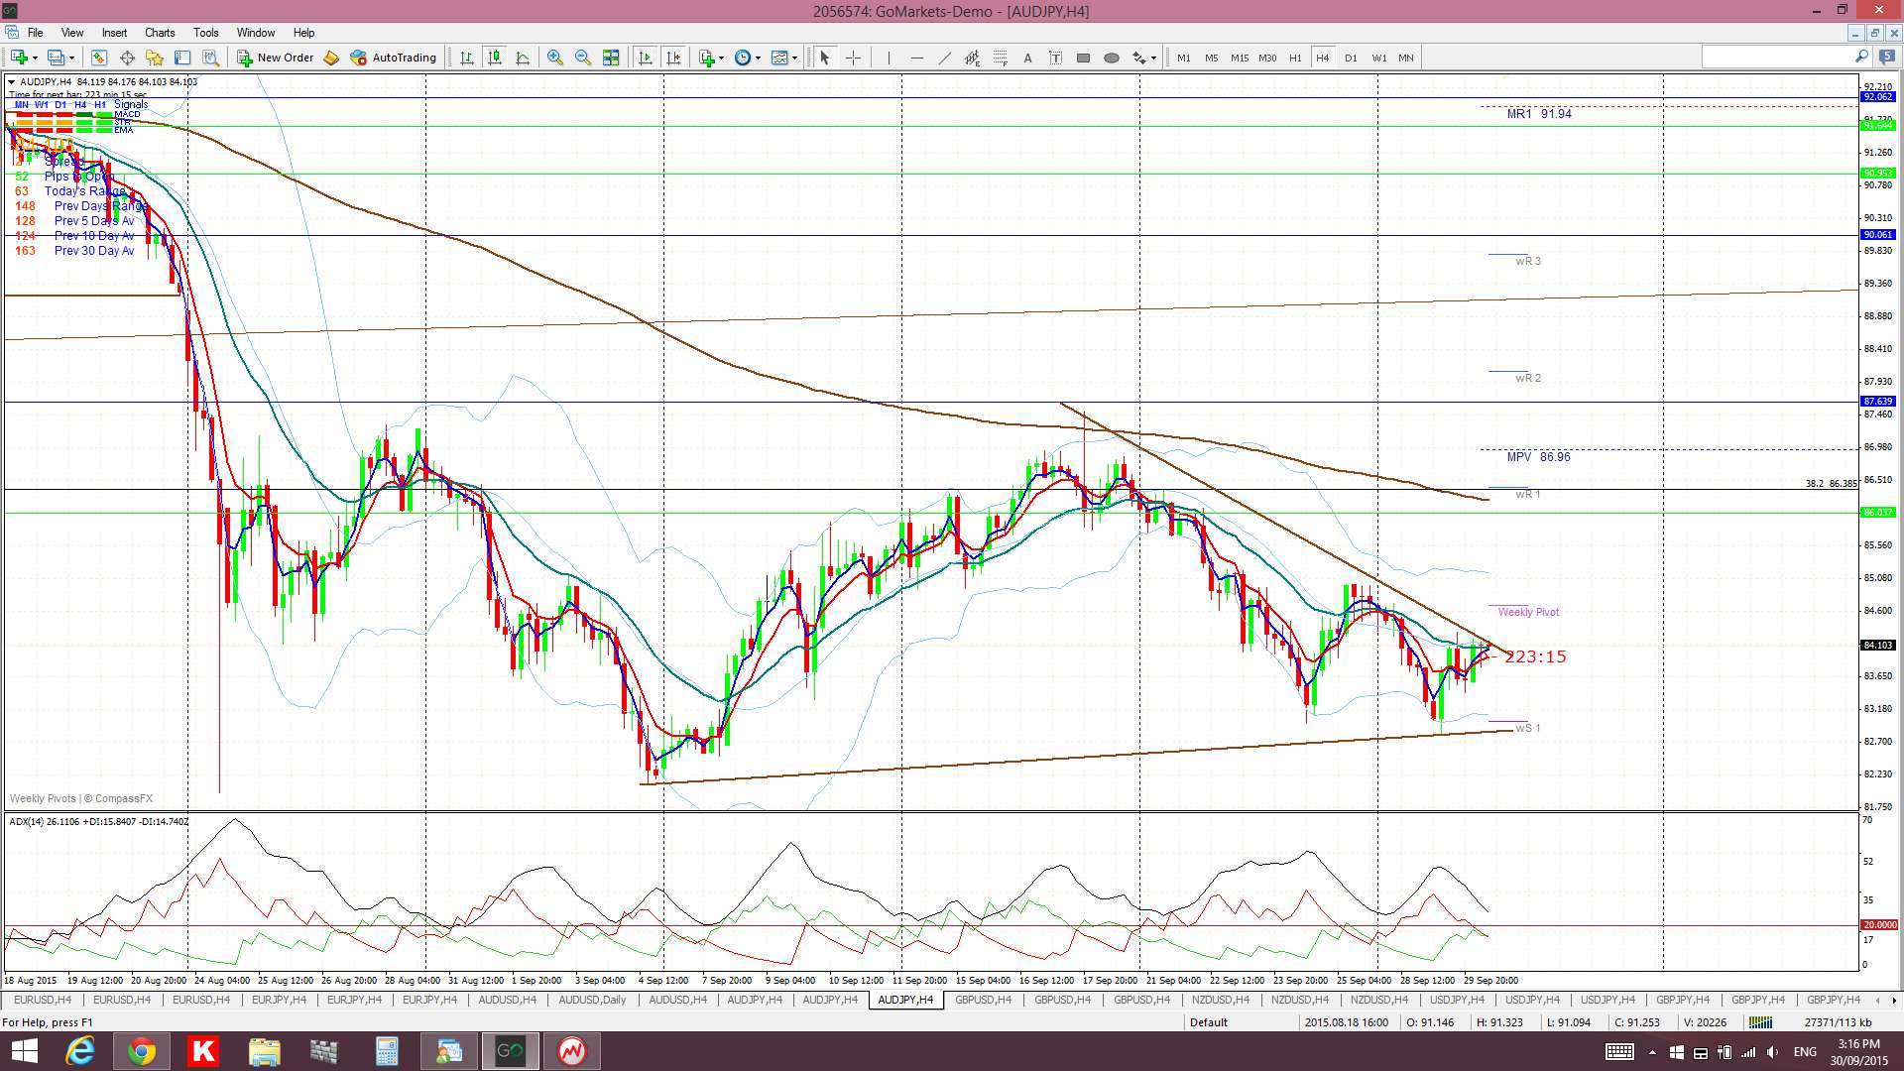Screen dimensions: 1904x1071
Task: Select the Crosshair tool
Action: point(853,58)
